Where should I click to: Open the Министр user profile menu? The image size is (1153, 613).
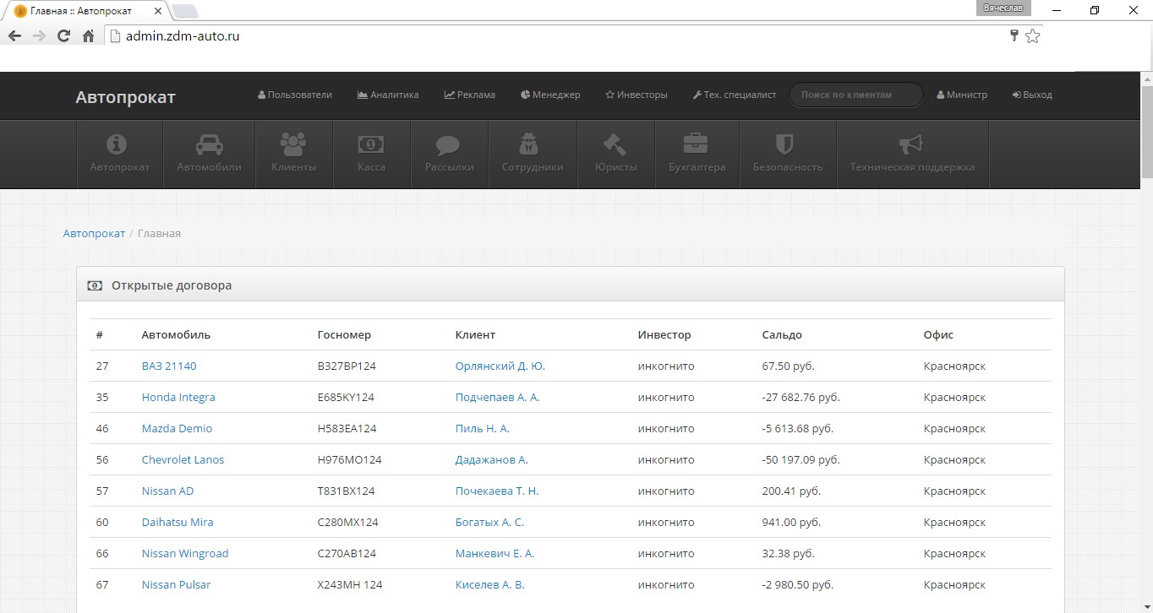pos(962,95)
